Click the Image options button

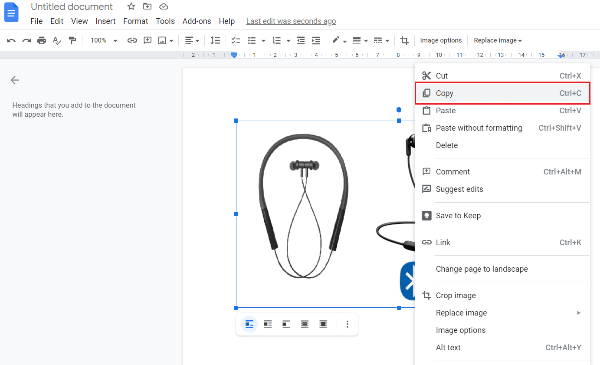click(x=441, y=40)
